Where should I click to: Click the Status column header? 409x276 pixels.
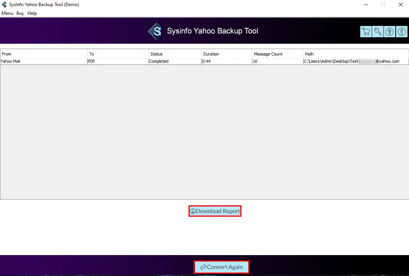[175, 54]
